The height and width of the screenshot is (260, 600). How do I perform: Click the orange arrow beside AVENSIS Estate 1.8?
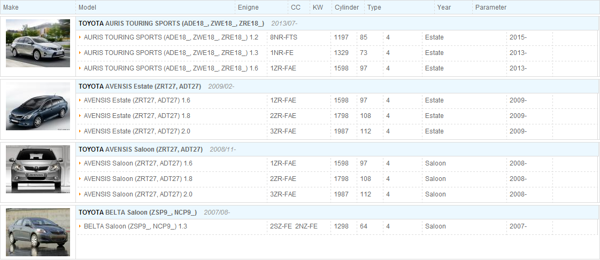[80, 115]
